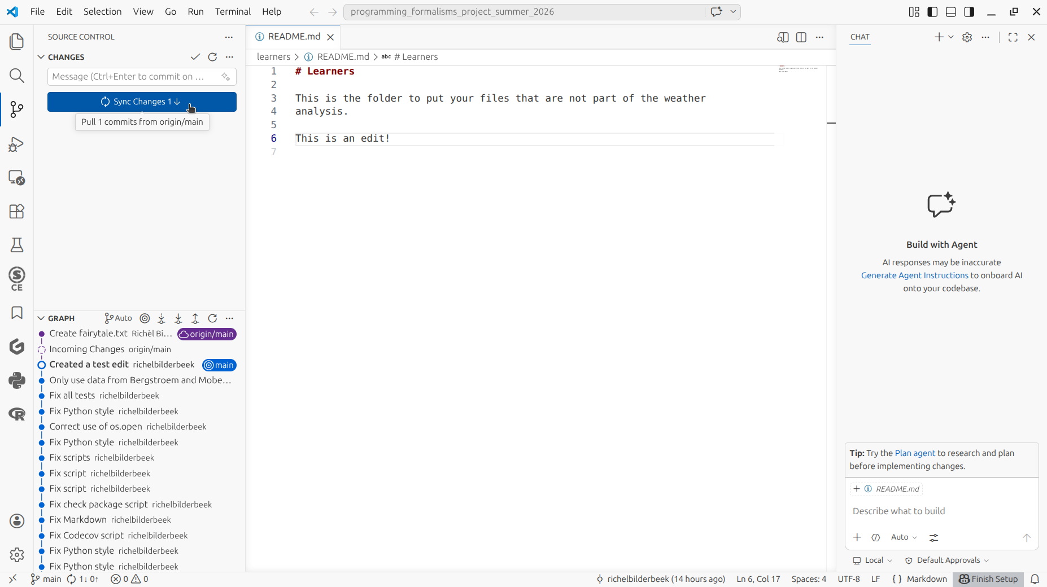This screenshot has width=1047, height=587.
Task: Open the Terminal menu
Action: [233, 12]
